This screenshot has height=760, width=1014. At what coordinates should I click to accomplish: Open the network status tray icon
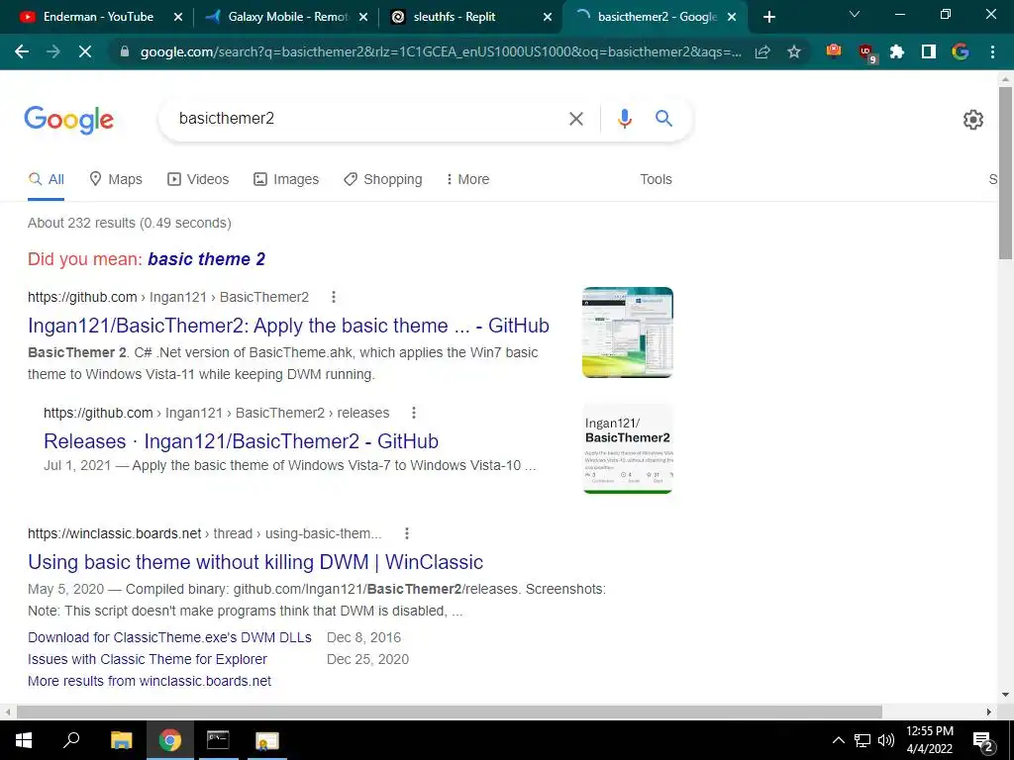click(x=862, y=740)
